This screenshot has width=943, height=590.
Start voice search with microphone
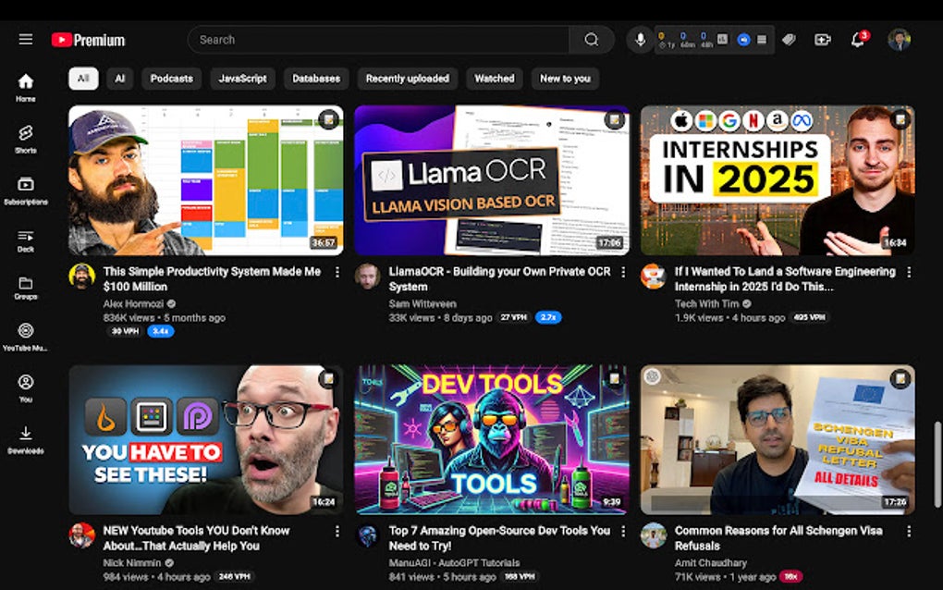coord(639,40)
